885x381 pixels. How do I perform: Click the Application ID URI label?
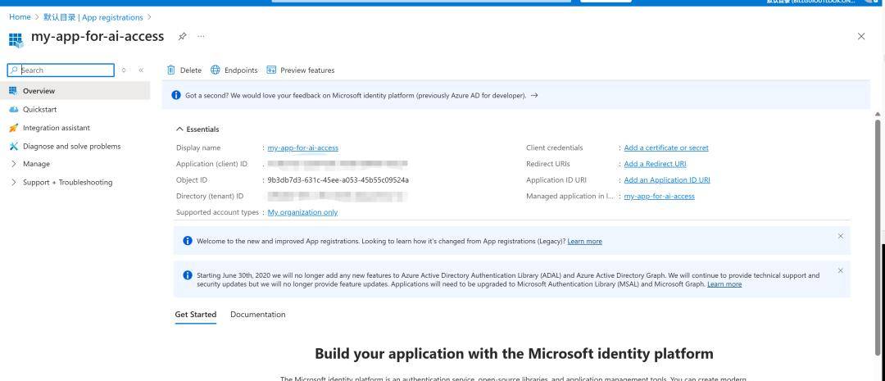[x=556, y=180]
